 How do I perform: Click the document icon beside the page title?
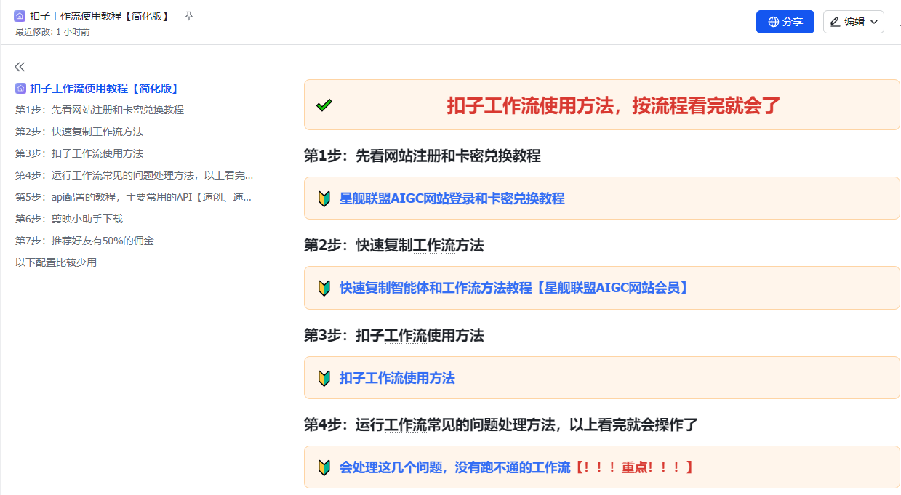pos(20,15)
